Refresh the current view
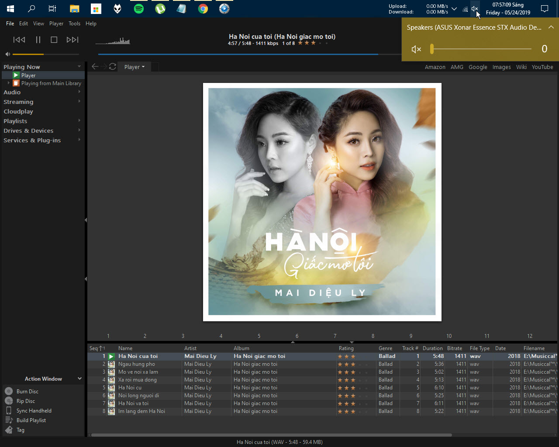The width and height of the screenshot is (559, 447). pos(113,66)
